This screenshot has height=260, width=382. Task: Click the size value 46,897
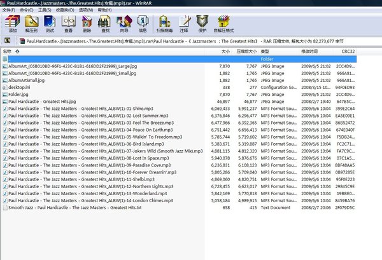(x=223, y=102)
